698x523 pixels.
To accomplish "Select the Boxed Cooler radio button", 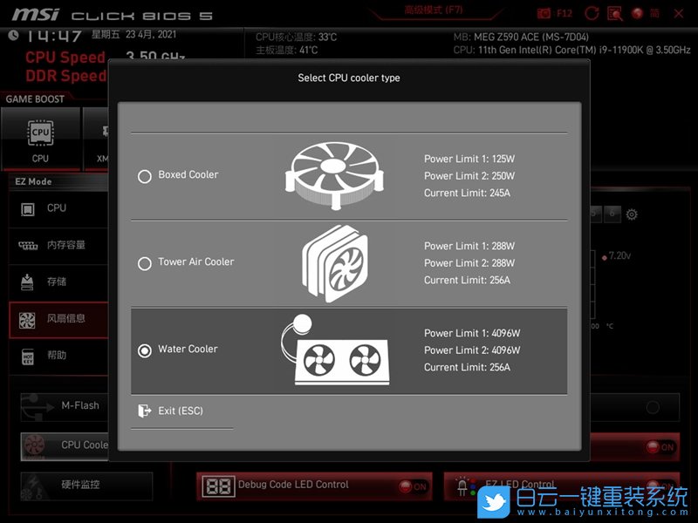I will pos(145,176).
